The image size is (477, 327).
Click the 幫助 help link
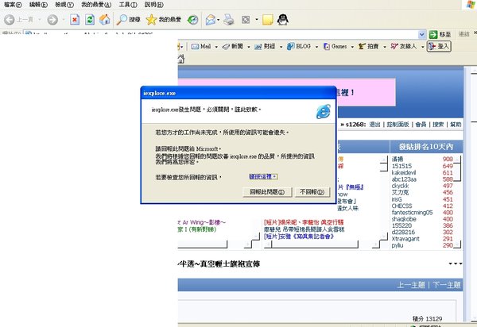click(x=456, y=125)
